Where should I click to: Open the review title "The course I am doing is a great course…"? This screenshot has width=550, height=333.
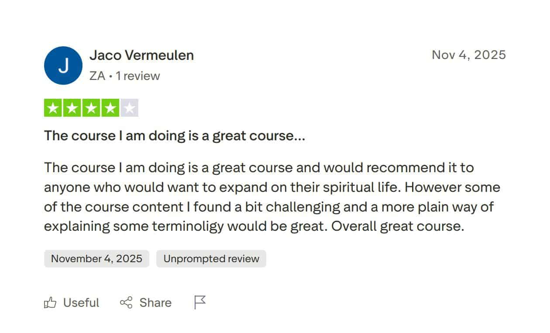pyautogui.click(x=174, y=136)
